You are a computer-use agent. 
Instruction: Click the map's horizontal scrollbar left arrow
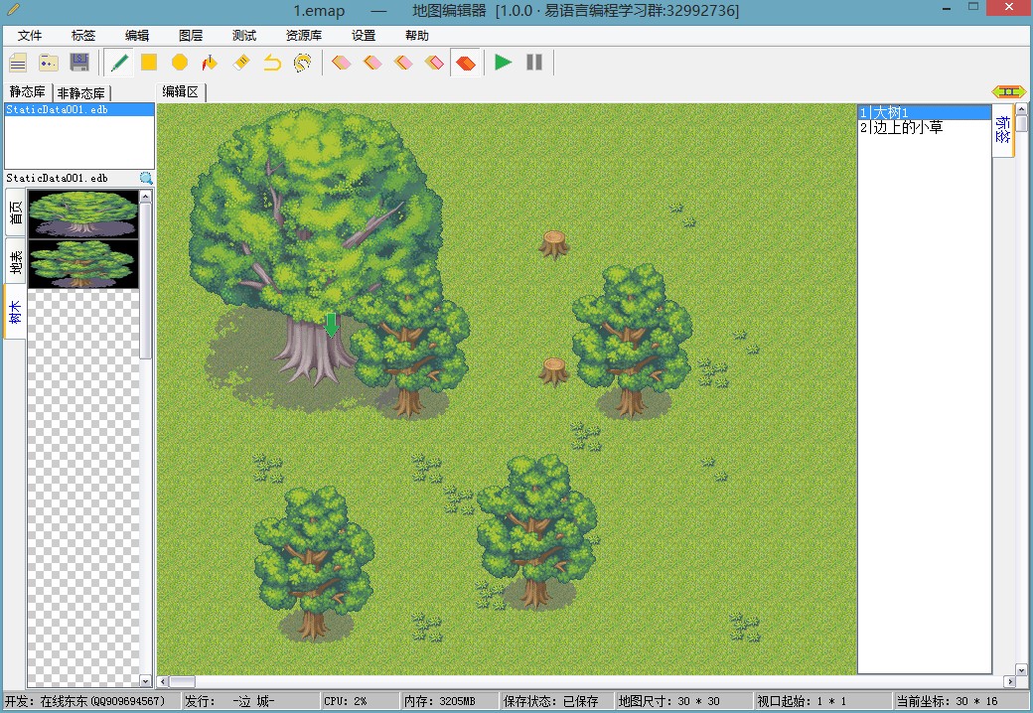[163, 681]
